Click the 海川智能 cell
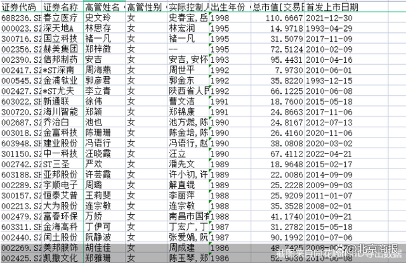The width and height of the screenshot is (406, 263). pos(62,112)
